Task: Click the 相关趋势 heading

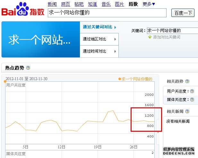Action: (175, 81)
